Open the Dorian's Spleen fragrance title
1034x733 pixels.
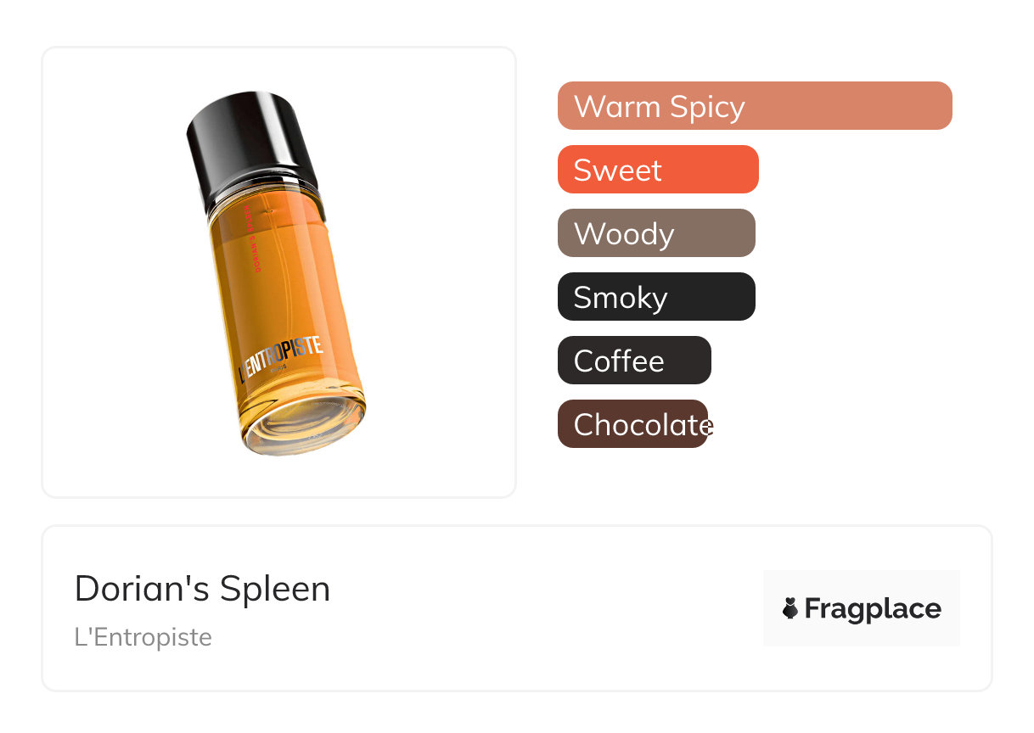202,589
